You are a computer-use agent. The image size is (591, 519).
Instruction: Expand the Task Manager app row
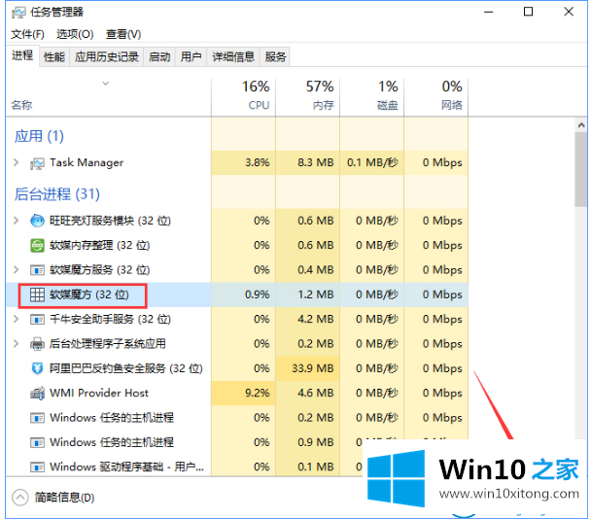(16, 162)
